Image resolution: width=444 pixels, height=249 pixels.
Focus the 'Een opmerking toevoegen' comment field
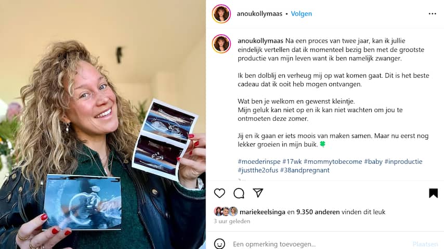tap(320, 244)
